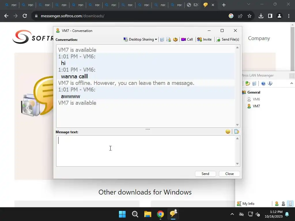Click the blue Help question mark icon
The height and width of the screenshot is (221, 295).
(263, 83)
